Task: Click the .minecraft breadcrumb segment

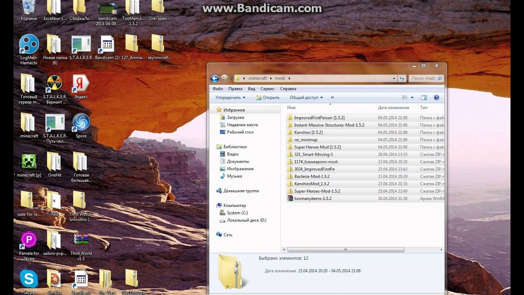Action: [257, 78]
